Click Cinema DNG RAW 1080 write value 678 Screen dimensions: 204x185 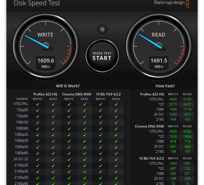[x=173, y=141]
